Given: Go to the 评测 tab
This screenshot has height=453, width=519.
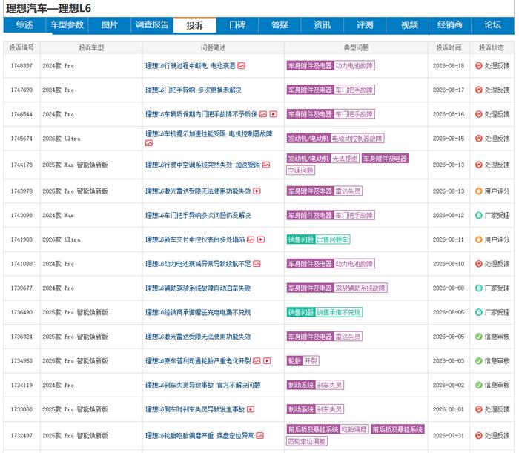Looking at the screenshot, I should [x=365, y=25].
